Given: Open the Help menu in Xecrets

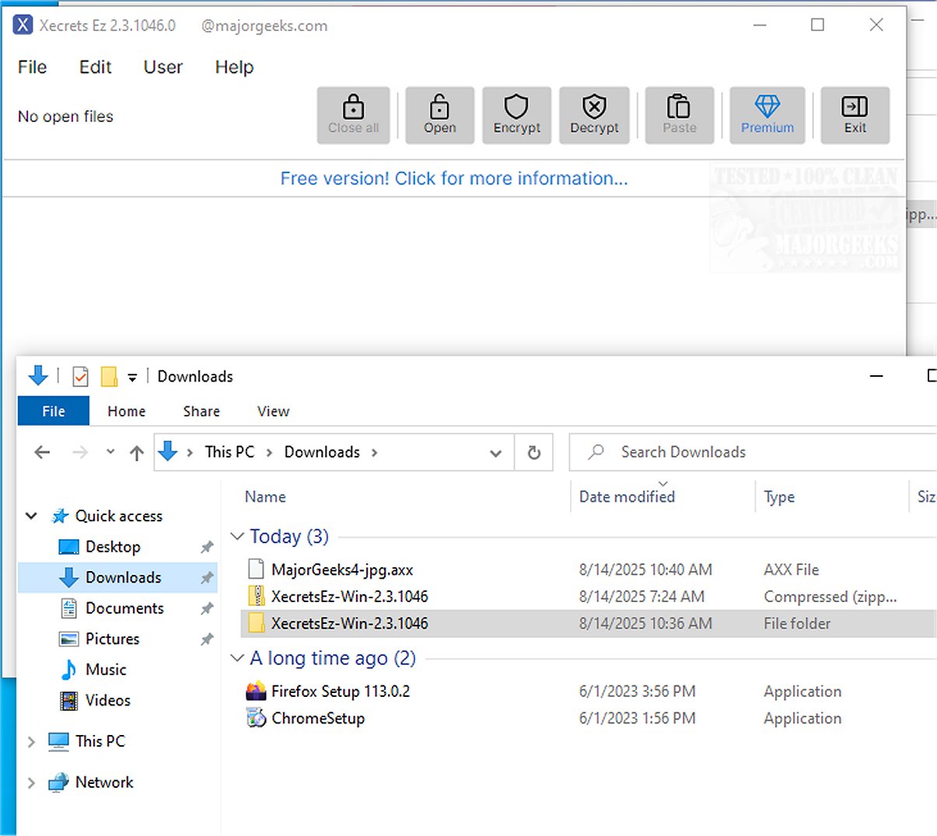Looking at the screenshot, I should click(234, 68).
